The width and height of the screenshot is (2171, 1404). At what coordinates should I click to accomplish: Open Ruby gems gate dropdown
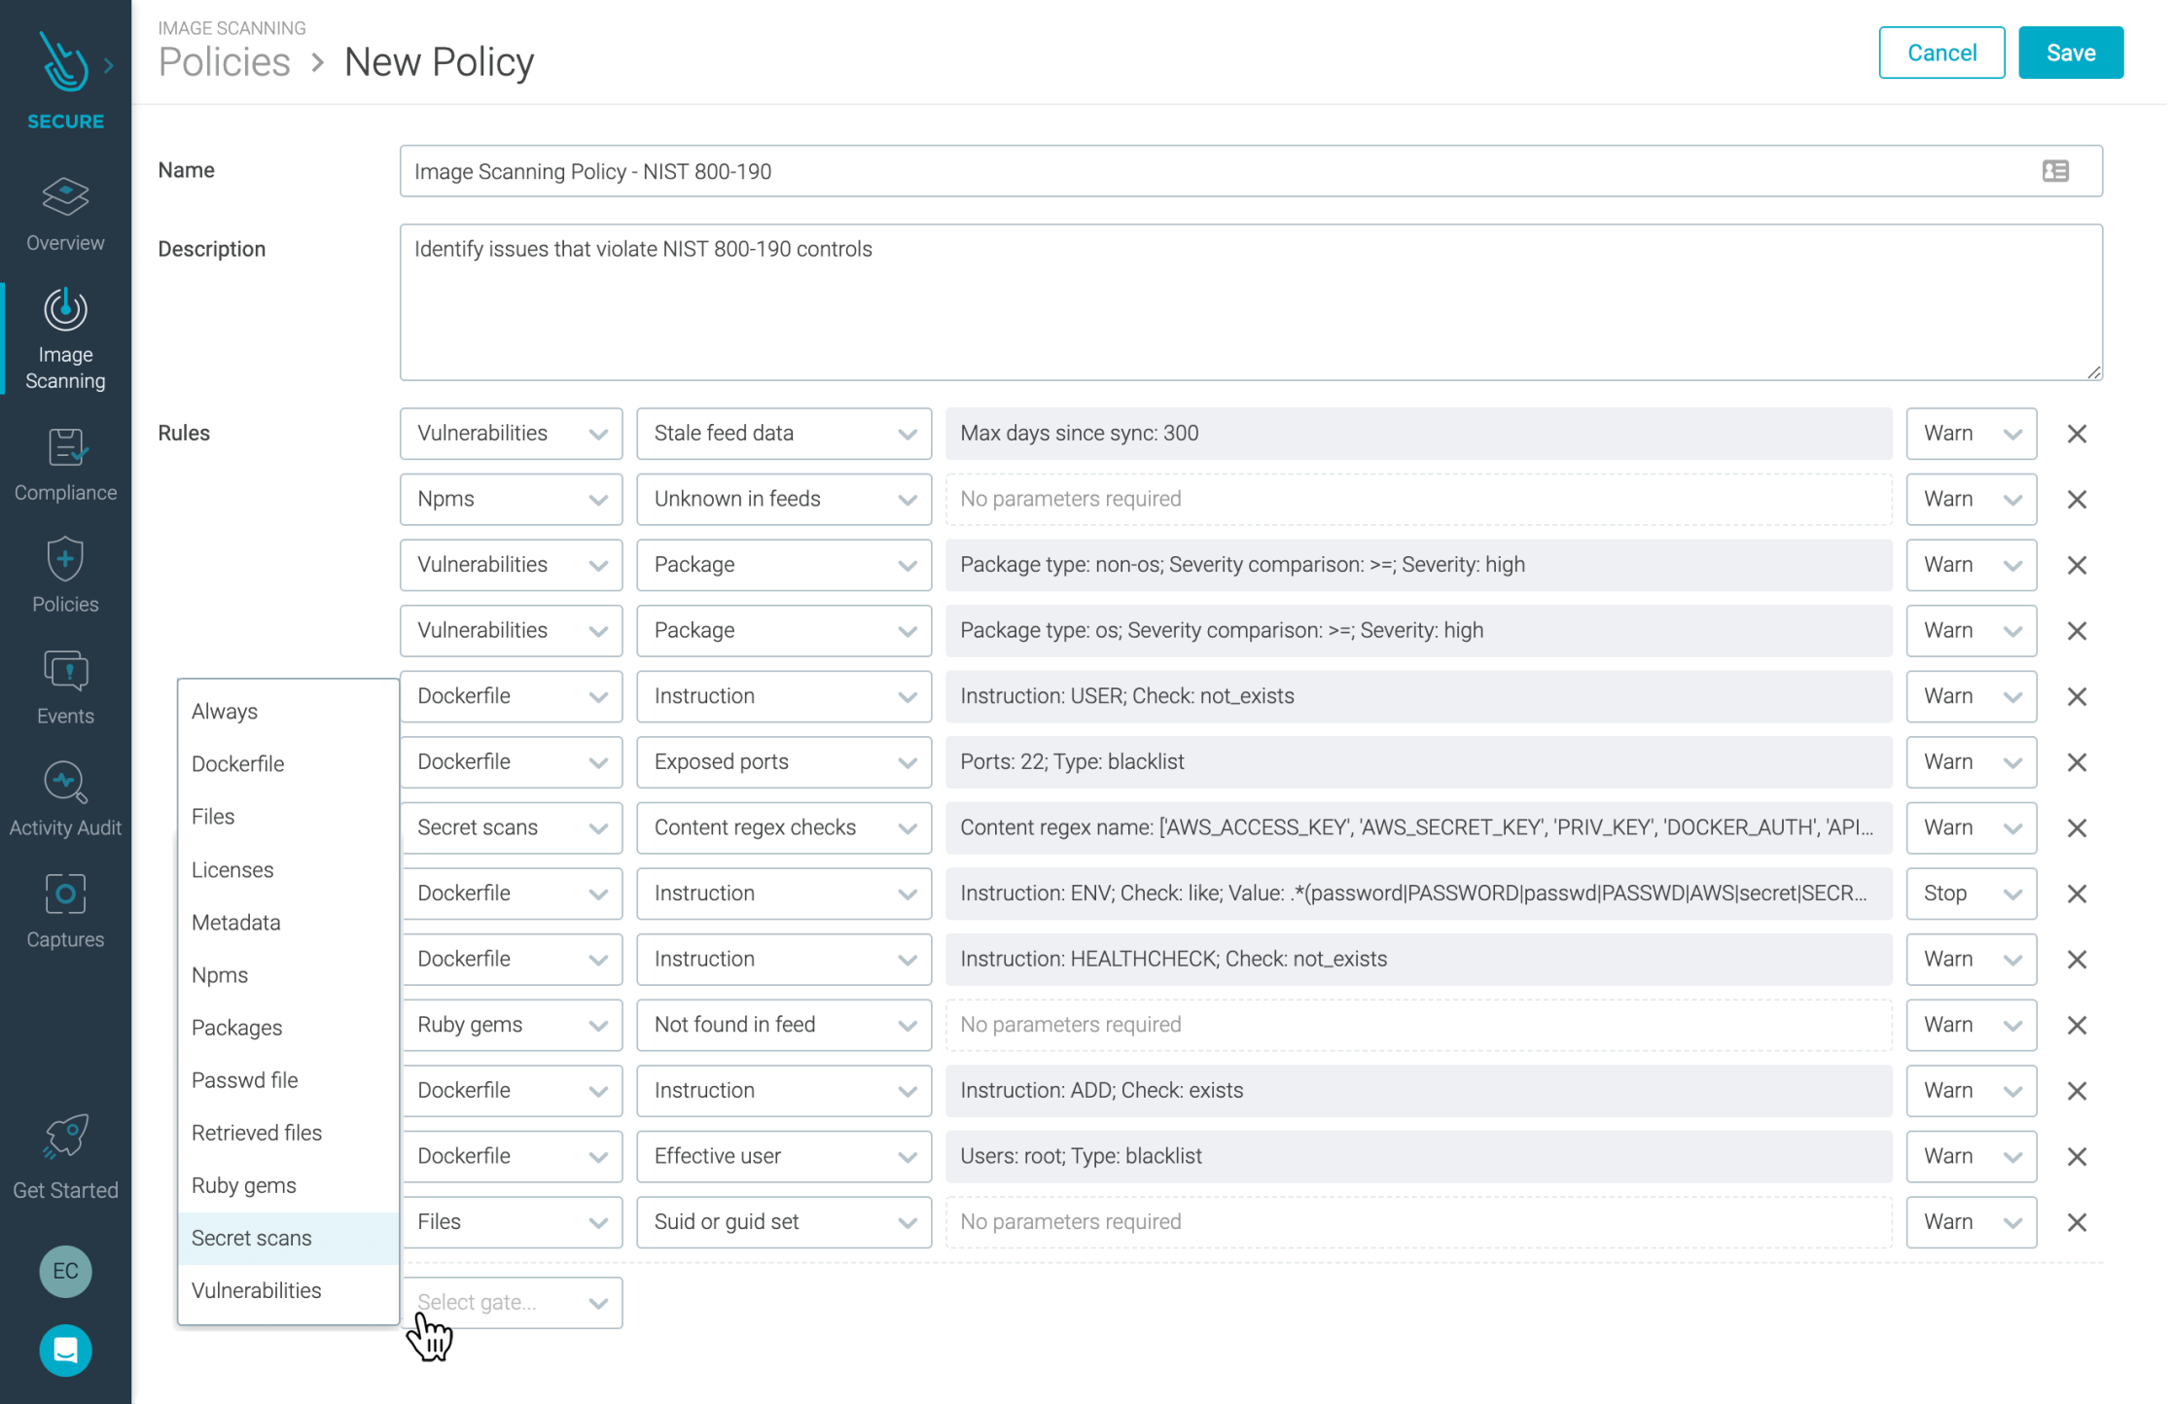pyautogui.click(x=511, y=1025)
